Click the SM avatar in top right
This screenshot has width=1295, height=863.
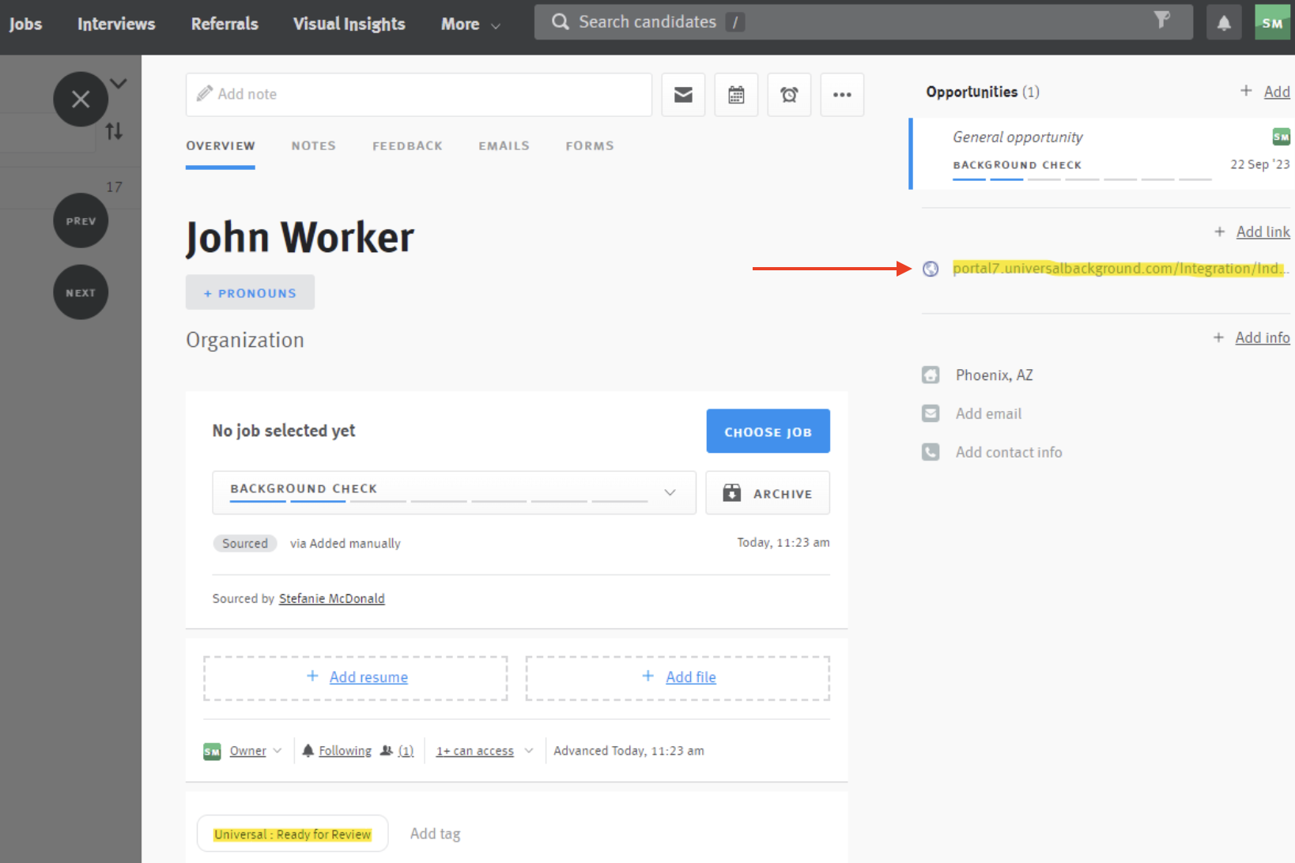tap(1272, 21)
